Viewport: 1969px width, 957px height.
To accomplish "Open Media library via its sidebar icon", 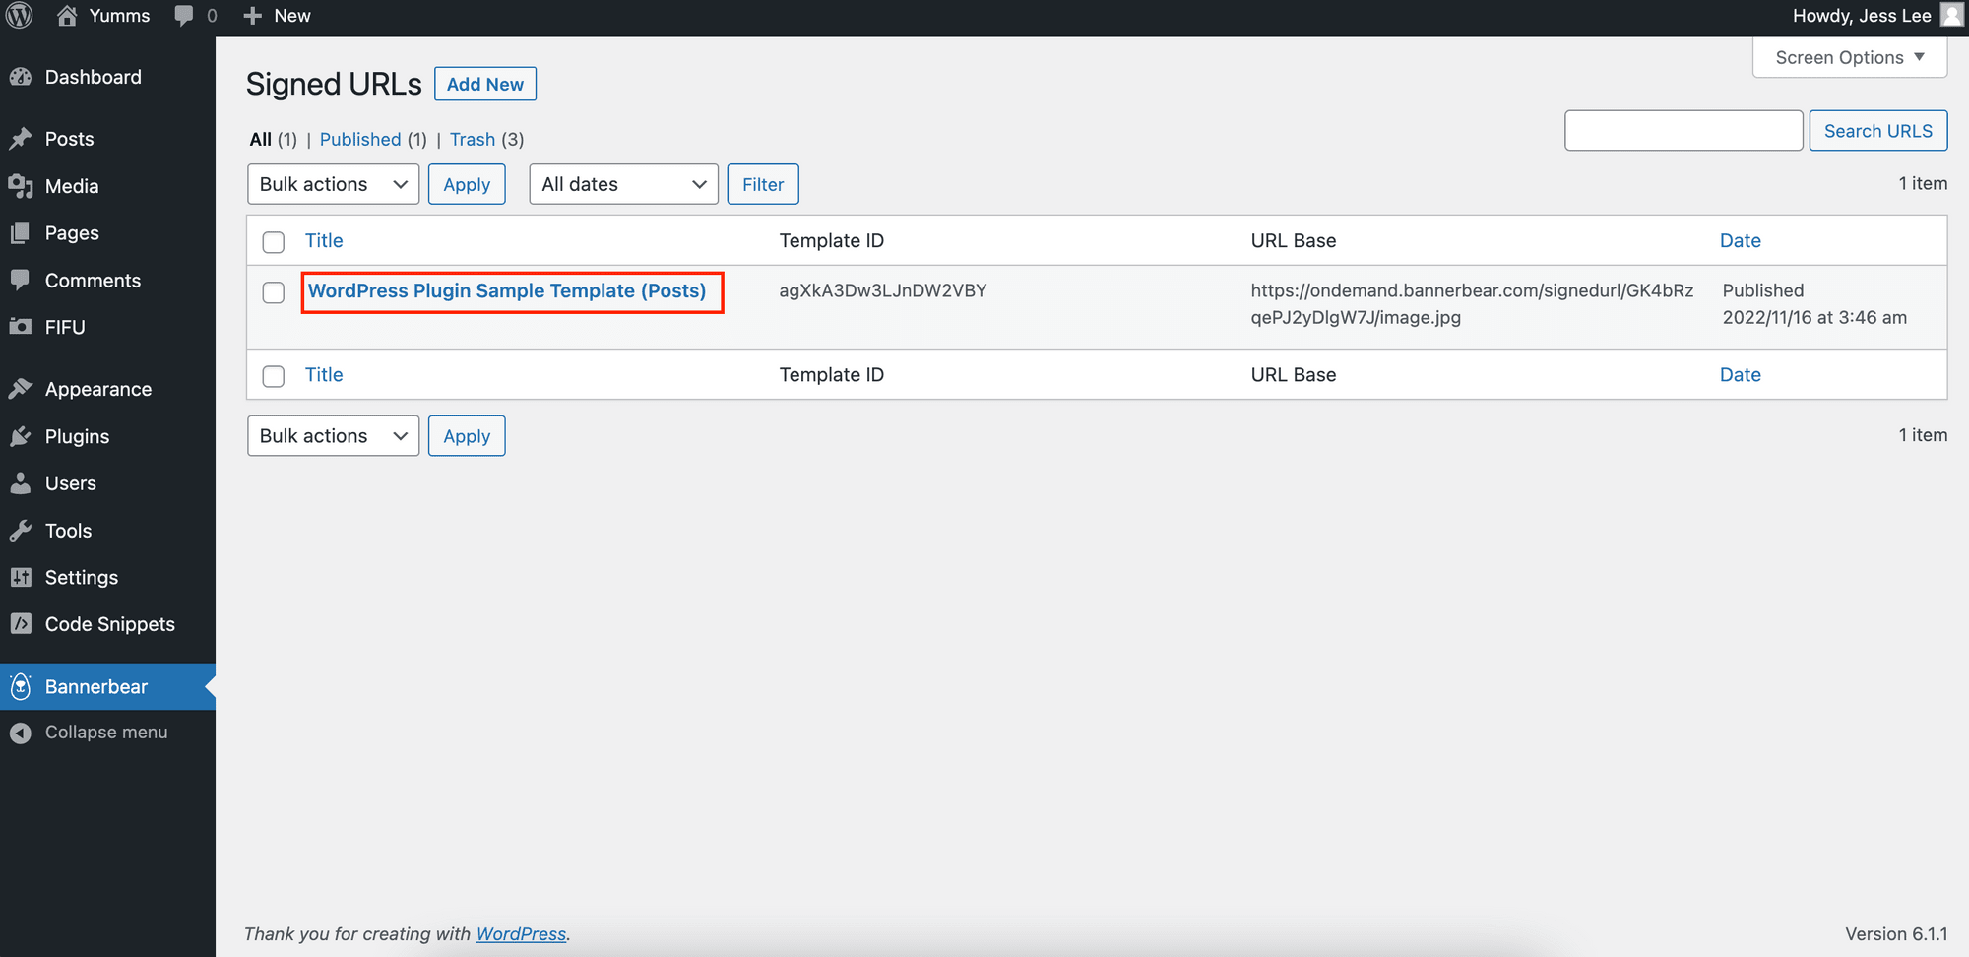I will coord(21,186).
